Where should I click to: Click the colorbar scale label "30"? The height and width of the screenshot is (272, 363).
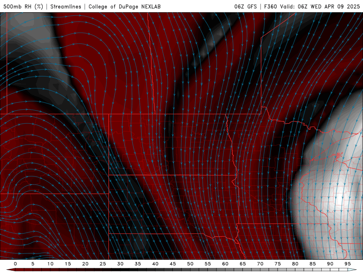click(x=120, y=264)
